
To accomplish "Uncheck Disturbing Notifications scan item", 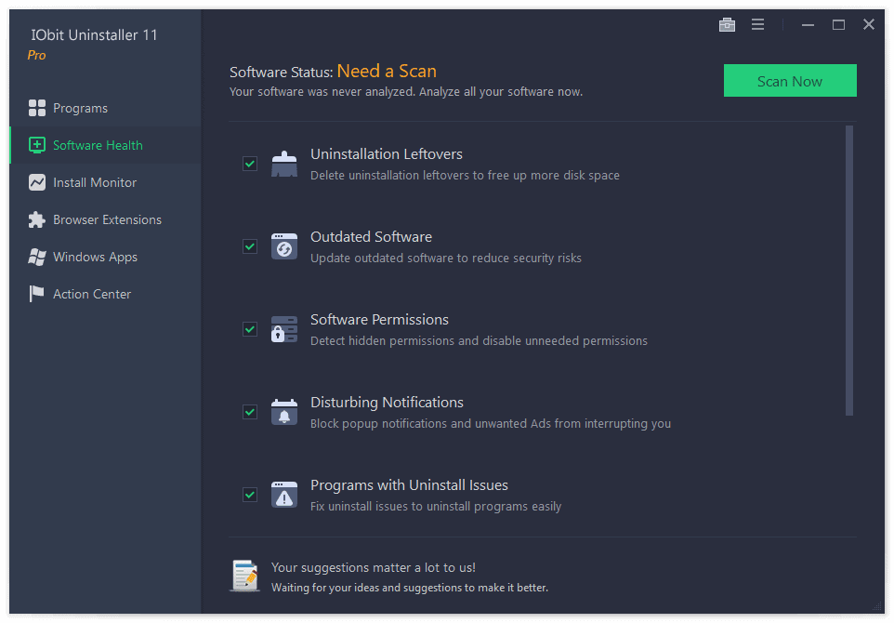I will point(249,411).
